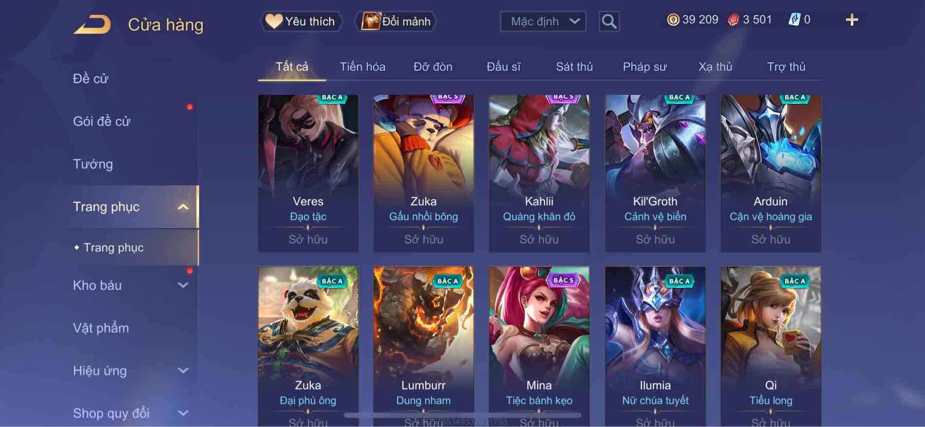Tap the golden back arrow logo
Image resolution: width=925 pixels, height=427 pixels.
coord(93,24)
